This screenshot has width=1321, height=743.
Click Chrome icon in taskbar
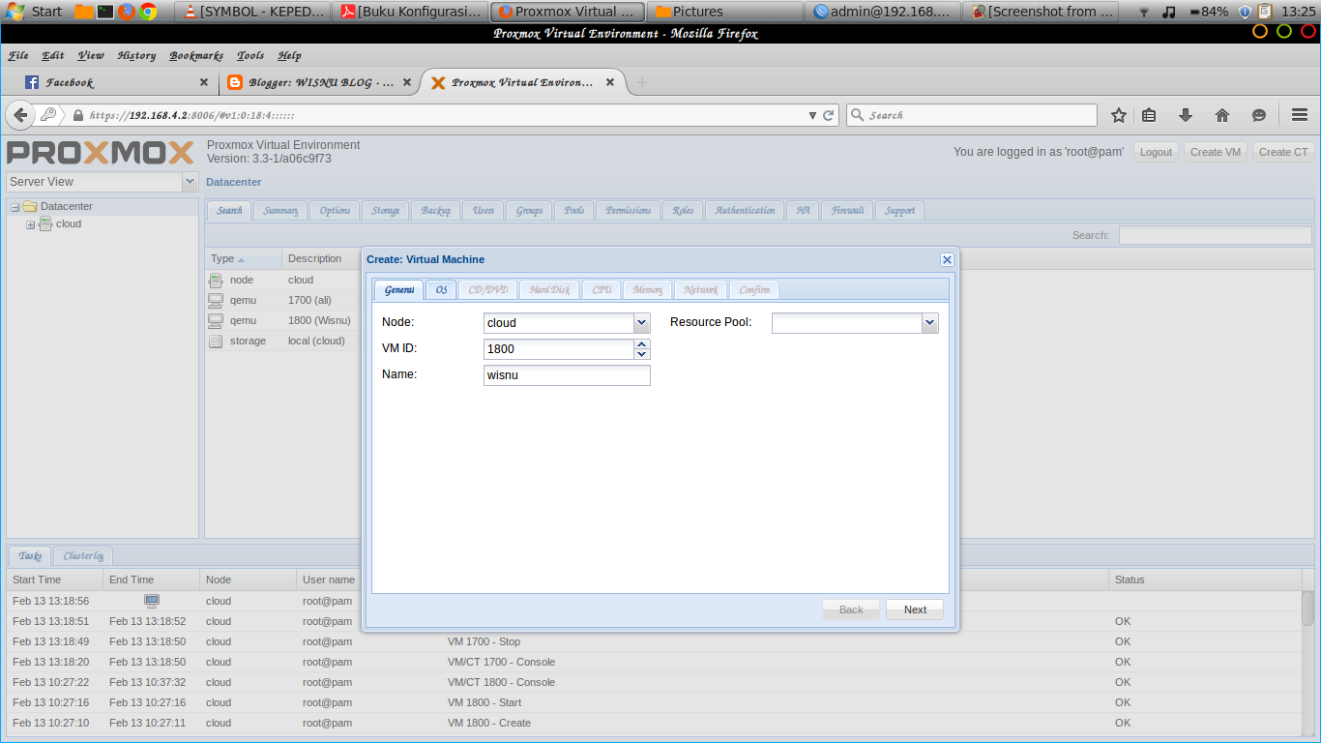(148, 12)
